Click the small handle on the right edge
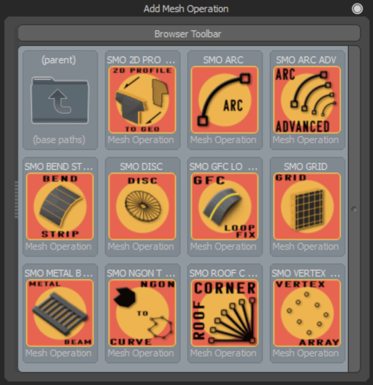 [354, 209]
